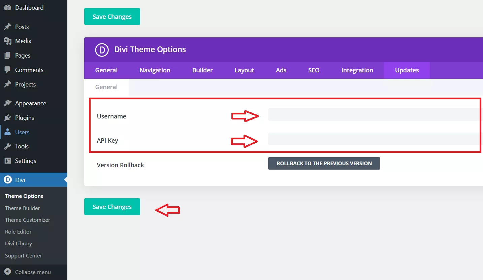Image resolution: width=483 pixels, height=280 pixels.
Task: Click the Projects pin icon
Action: 7,84
